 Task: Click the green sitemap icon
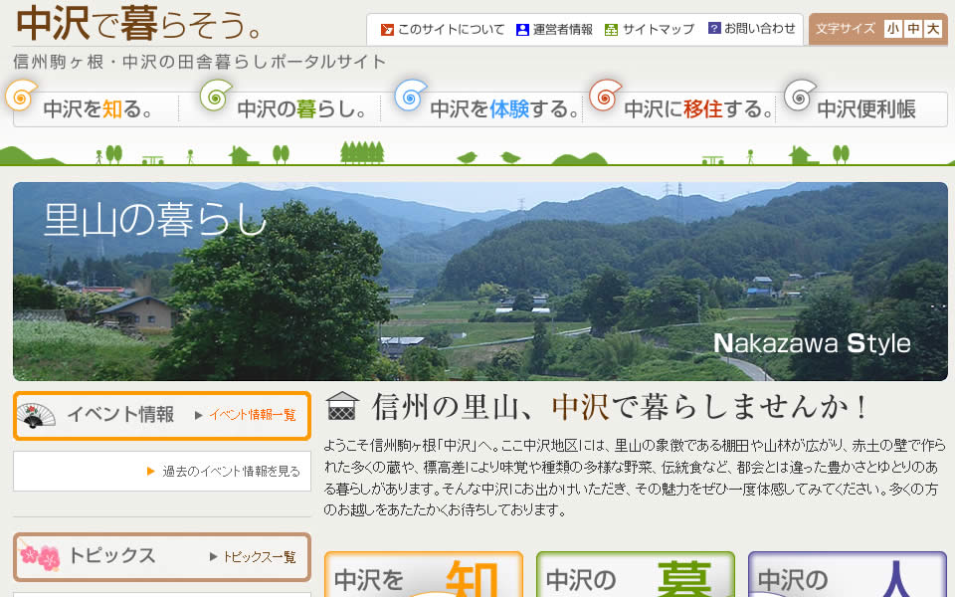(611, 30)
